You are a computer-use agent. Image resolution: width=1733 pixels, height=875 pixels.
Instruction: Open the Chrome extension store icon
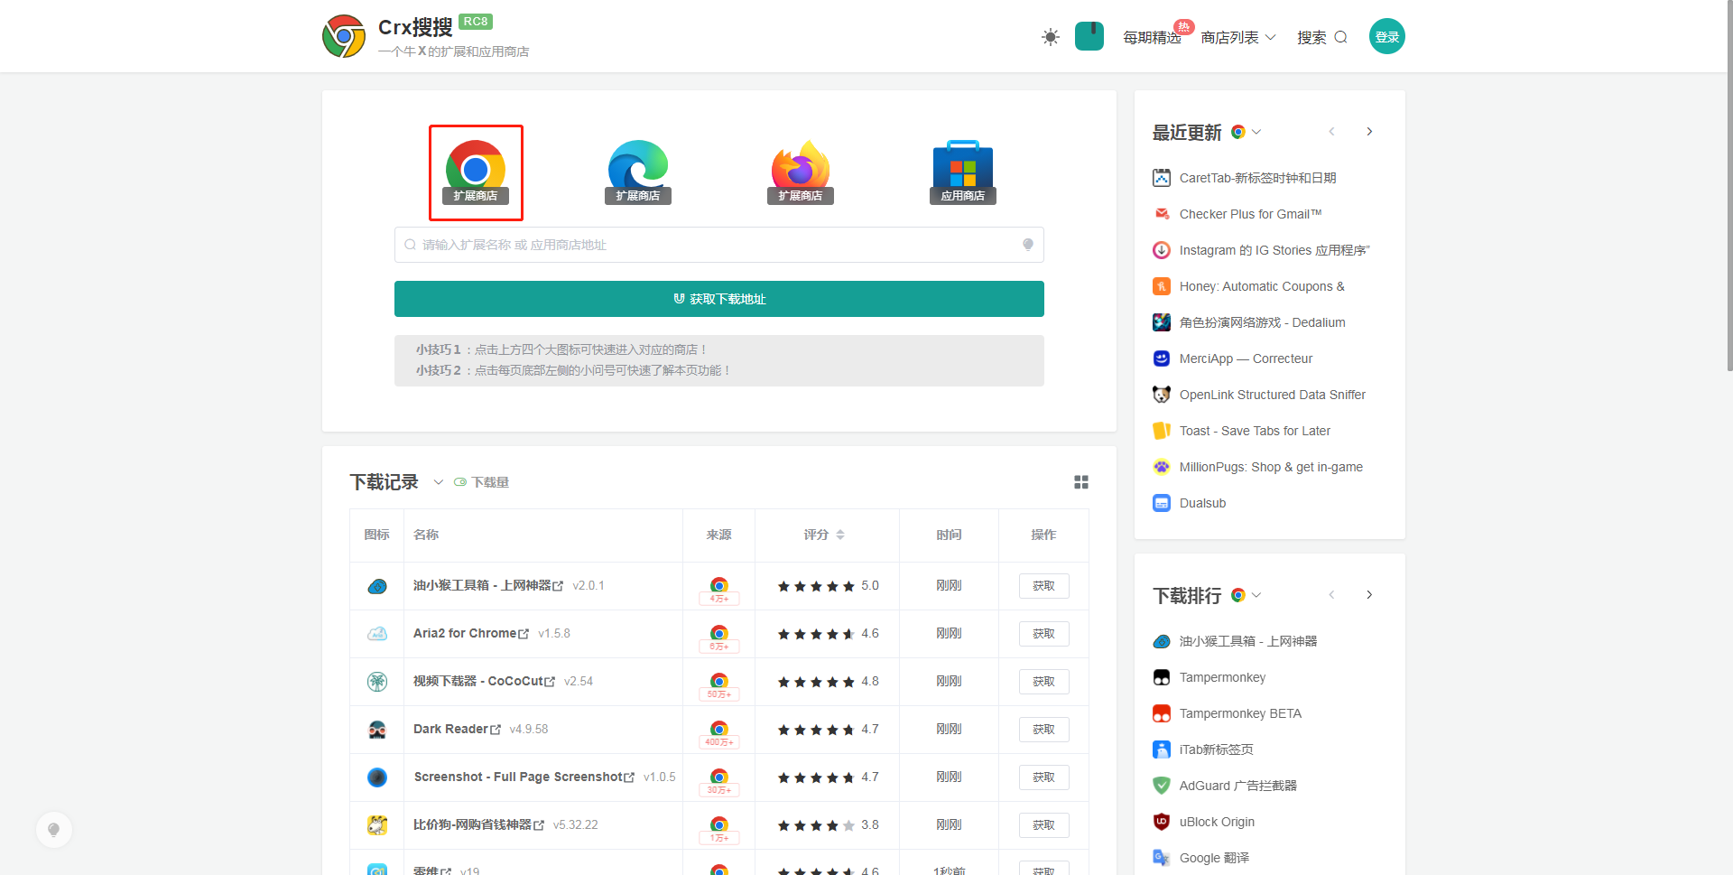(x=476, y=172)
